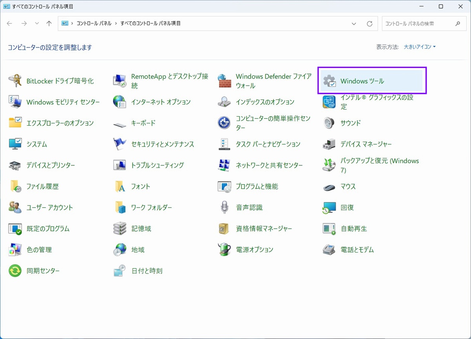
Task: Open the 回復 recovery icon
Action: click(329, 207)
